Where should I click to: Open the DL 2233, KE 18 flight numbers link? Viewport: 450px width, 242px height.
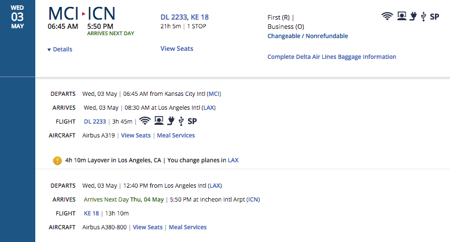[x=185, y=17]
